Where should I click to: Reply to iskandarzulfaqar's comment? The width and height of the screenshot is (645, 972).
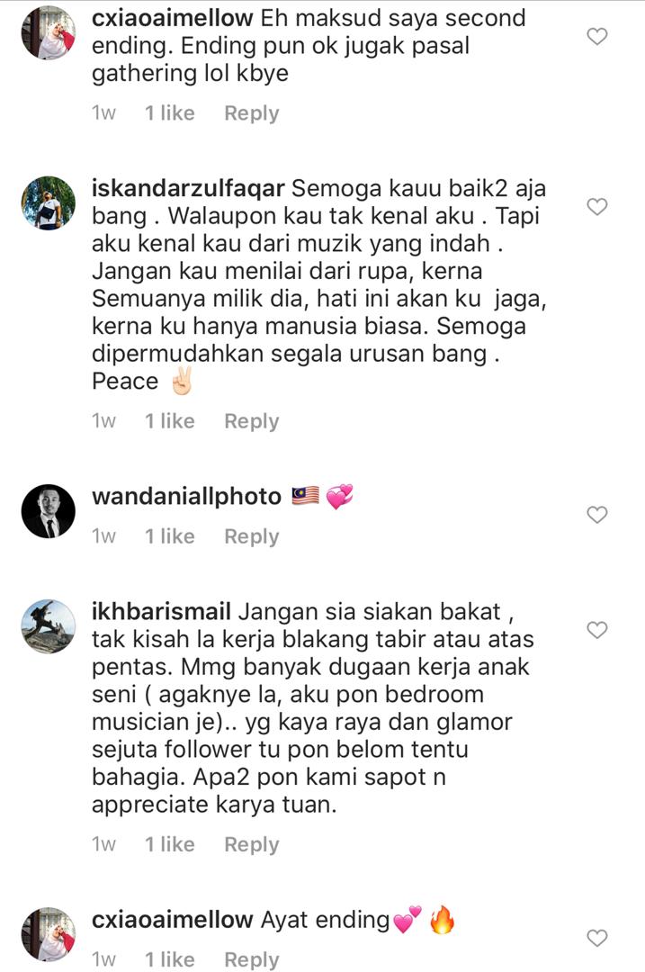point(252,421)
